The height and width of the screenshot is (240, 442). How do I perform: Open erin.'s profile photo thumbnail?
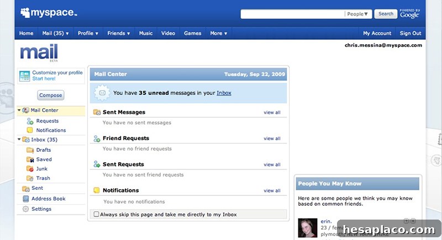[x=308, y=228]
